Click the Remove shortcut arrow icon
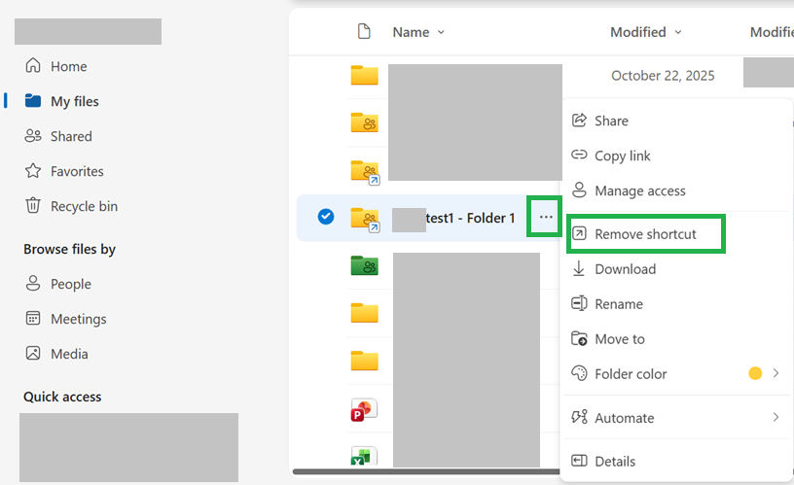794x485 pixels. pyautogui.click(x=579, y=233)
